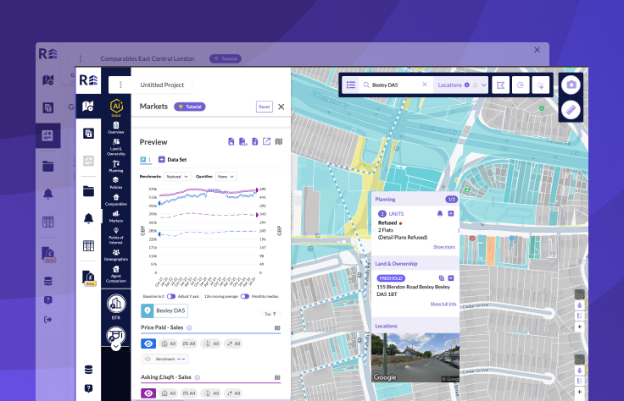
Task: Toggle the Benchmark dashed line visibility
Action: click(x=164, y=359)
